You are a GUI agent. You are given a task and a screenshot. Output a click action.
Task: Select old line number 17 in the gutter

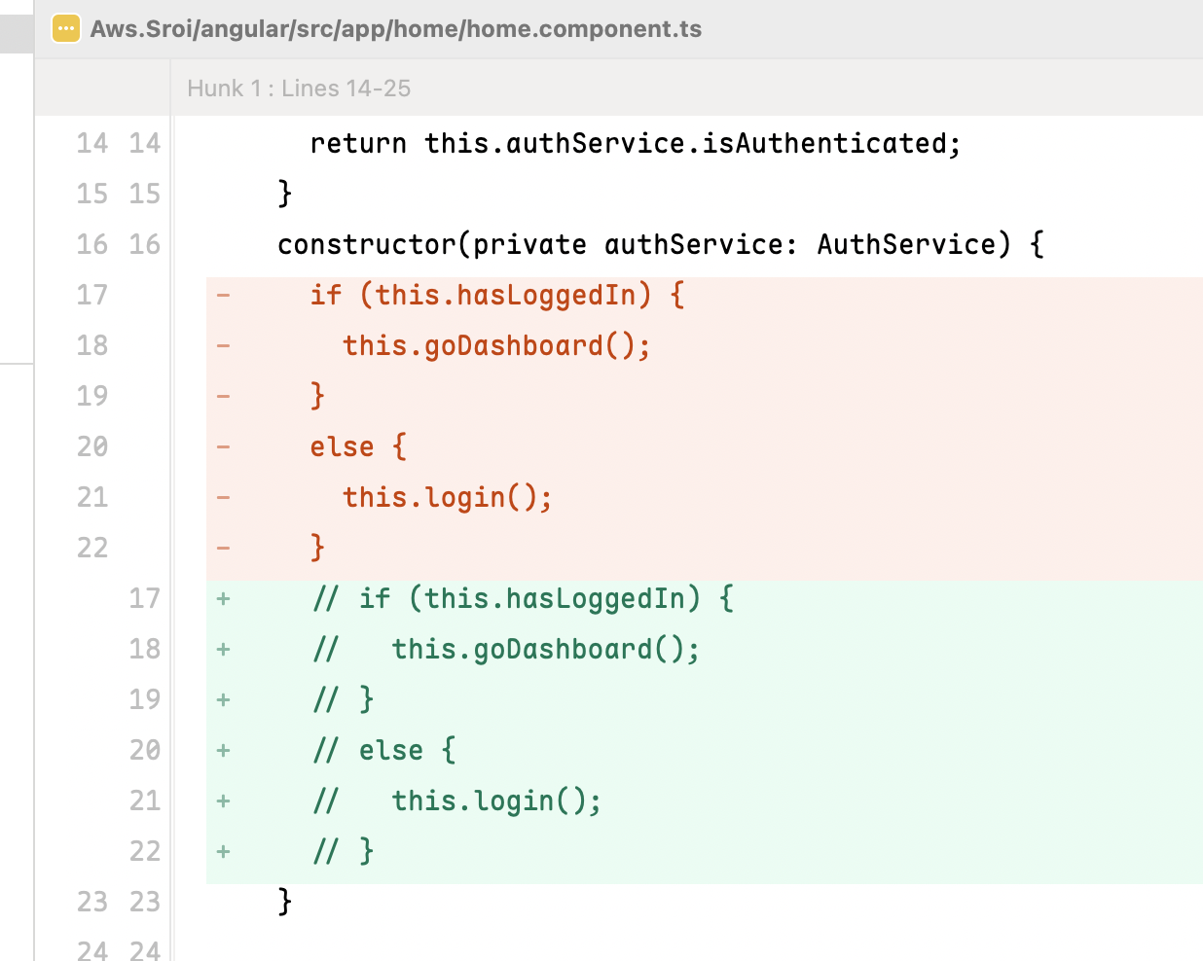[x=92, y=295]
